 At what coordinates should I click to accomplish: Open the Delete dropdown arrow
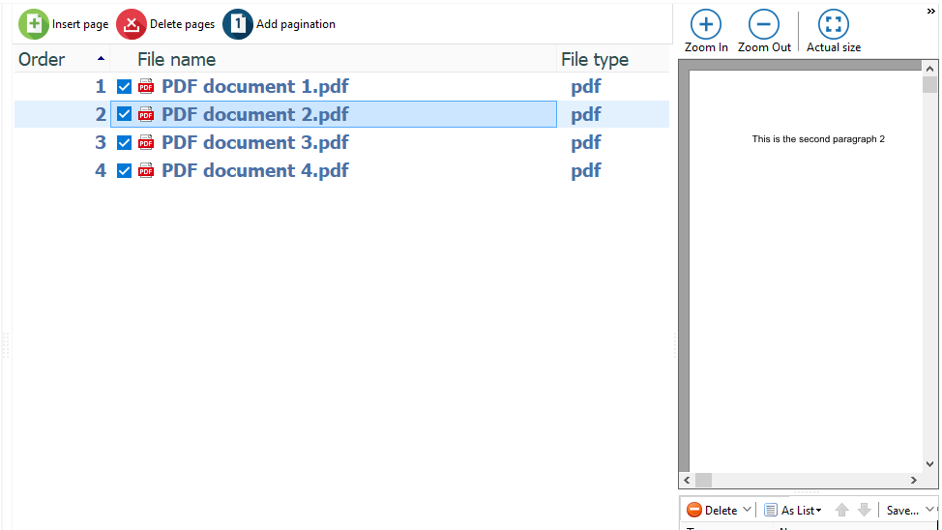pyautogui.click(x=747, y=510)
